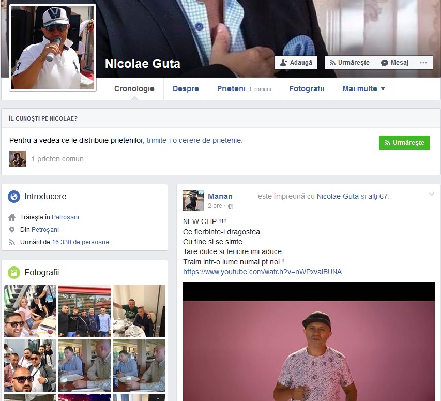Image resolution: width=441 pixels, height=401 pixels.
Task: Open the Prieteni tab
Action: 231,88
